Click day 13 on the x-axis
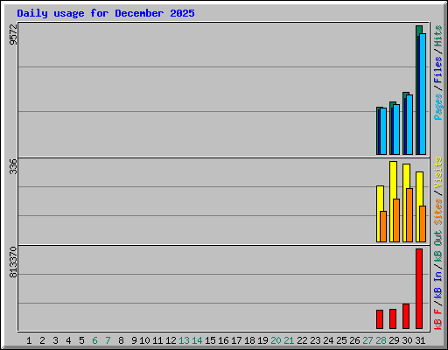448x350 pixels. click(184, 340)
